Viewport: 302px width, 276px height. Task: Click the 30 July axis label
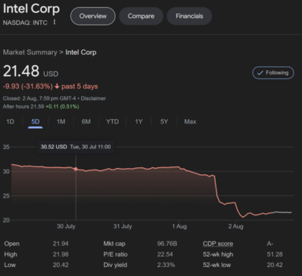(x=66, y=226)
